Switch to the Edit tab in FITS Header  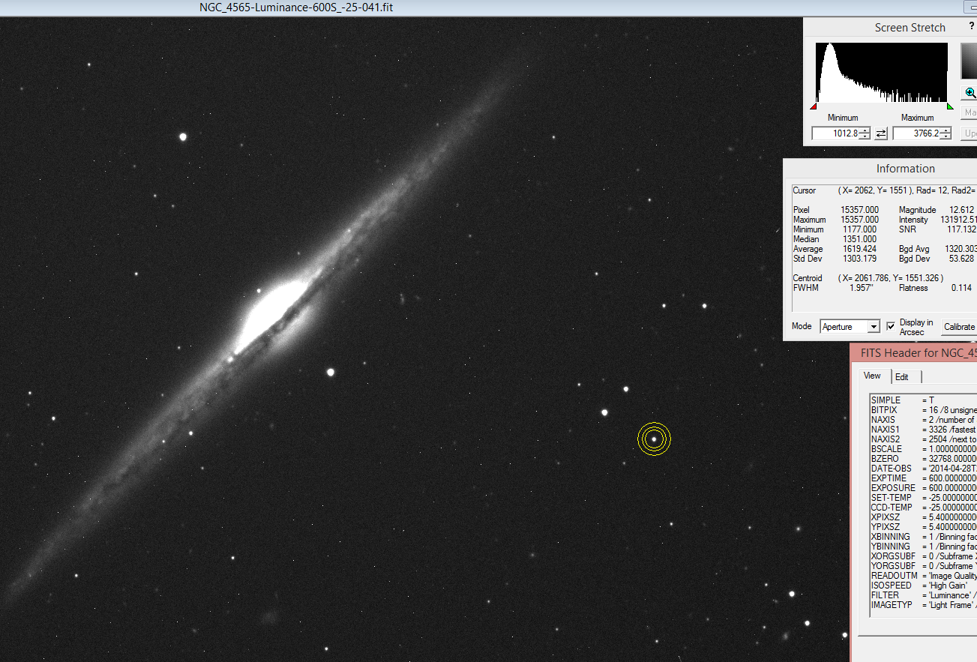pos(903,376)
